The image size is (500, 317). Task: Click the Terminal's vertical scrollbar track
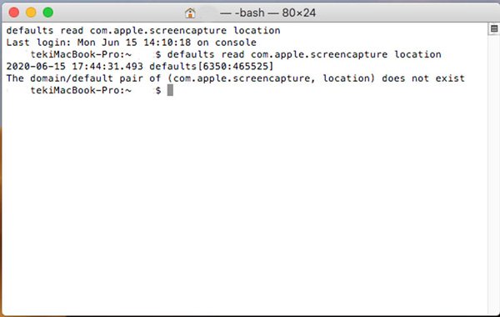coord(493,174)
